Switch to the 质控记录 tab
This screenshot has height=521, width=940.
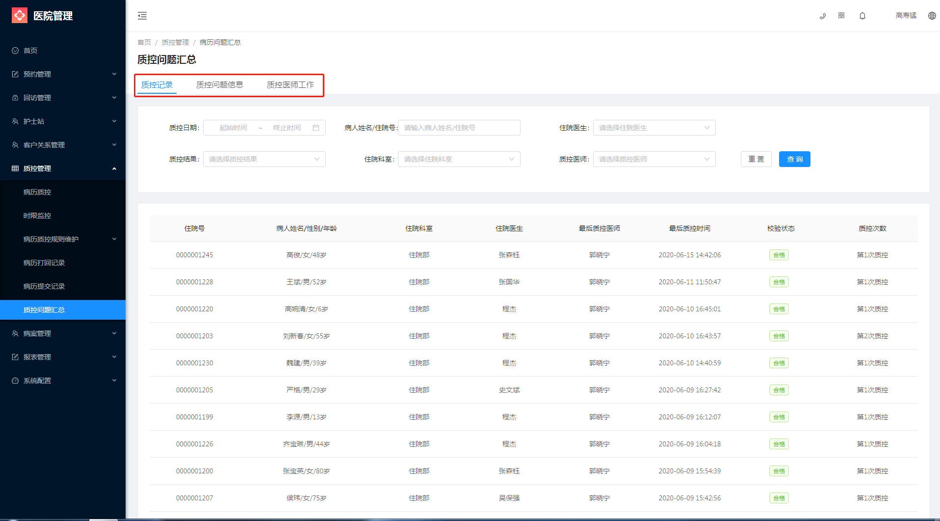[x=157, y=85]
